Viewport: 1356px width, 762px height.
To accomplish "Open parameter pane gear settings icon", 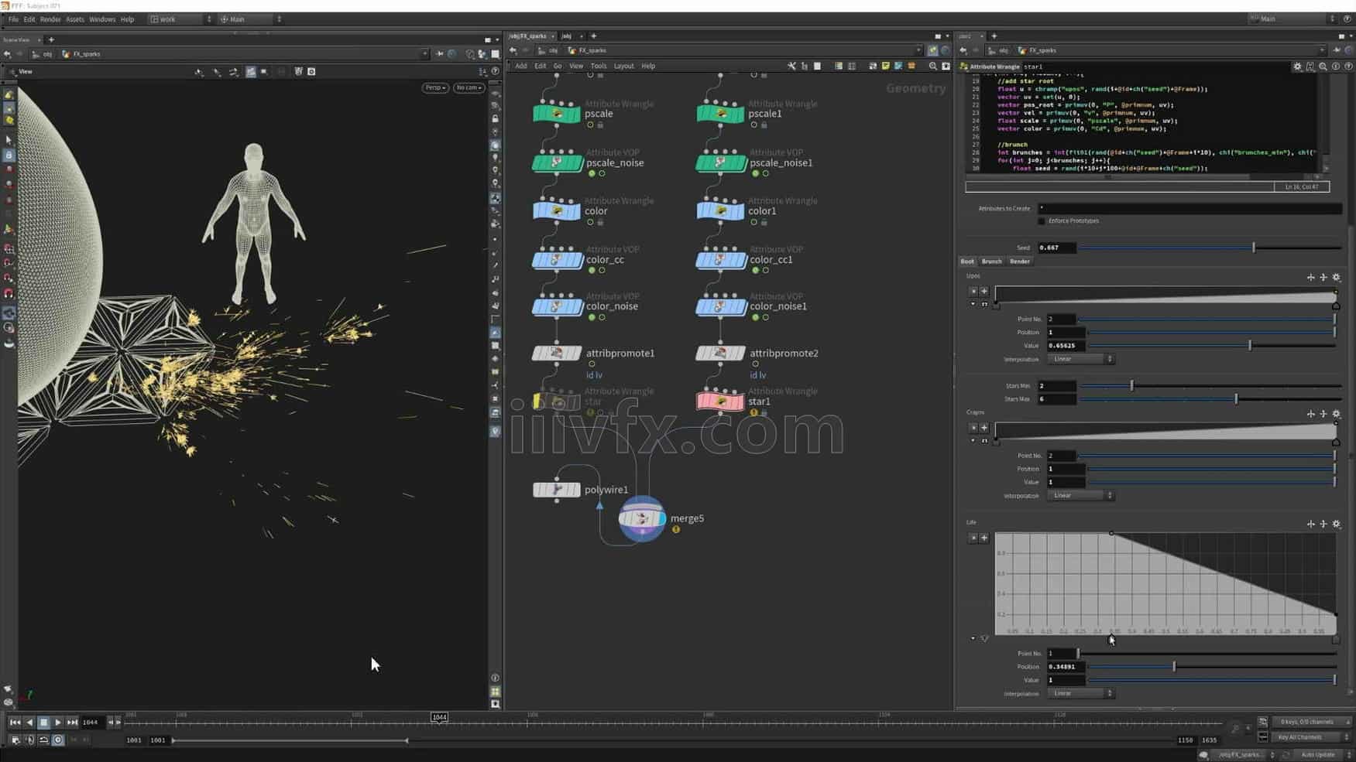I will pyautogui.click(x=1297, y=67).
